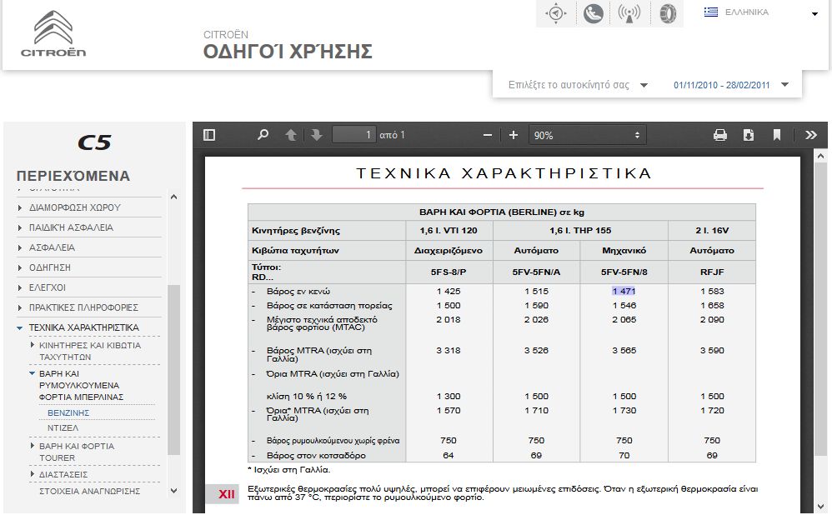Image resolution: width=832 pixels, height=515 pixels.
Task: Go to next PDF page
Action: (317, 135)
